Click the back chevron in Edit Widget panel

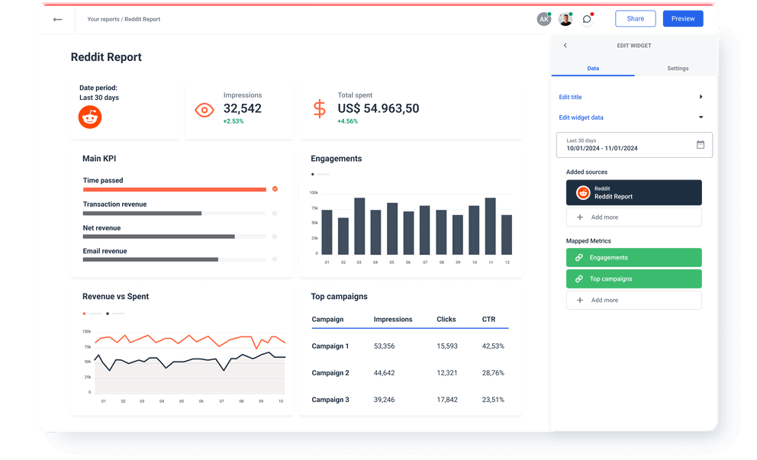(565, 46)
